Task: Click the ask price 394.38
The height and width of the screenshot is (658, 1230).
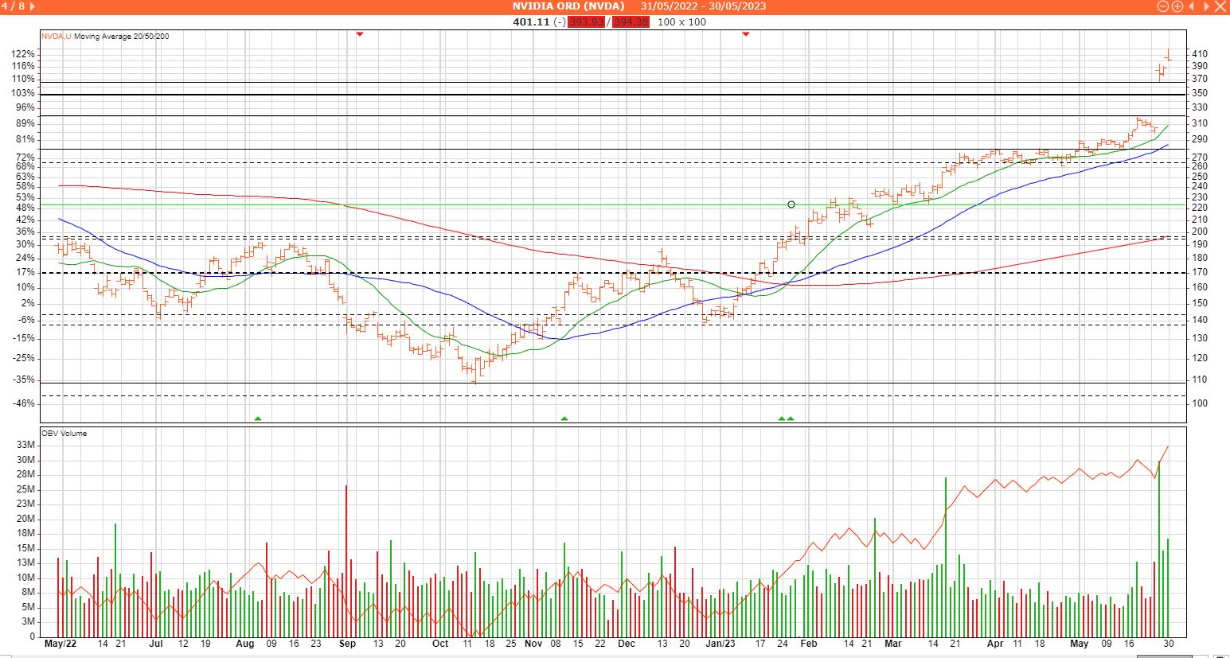Action: tap(631, 21)
